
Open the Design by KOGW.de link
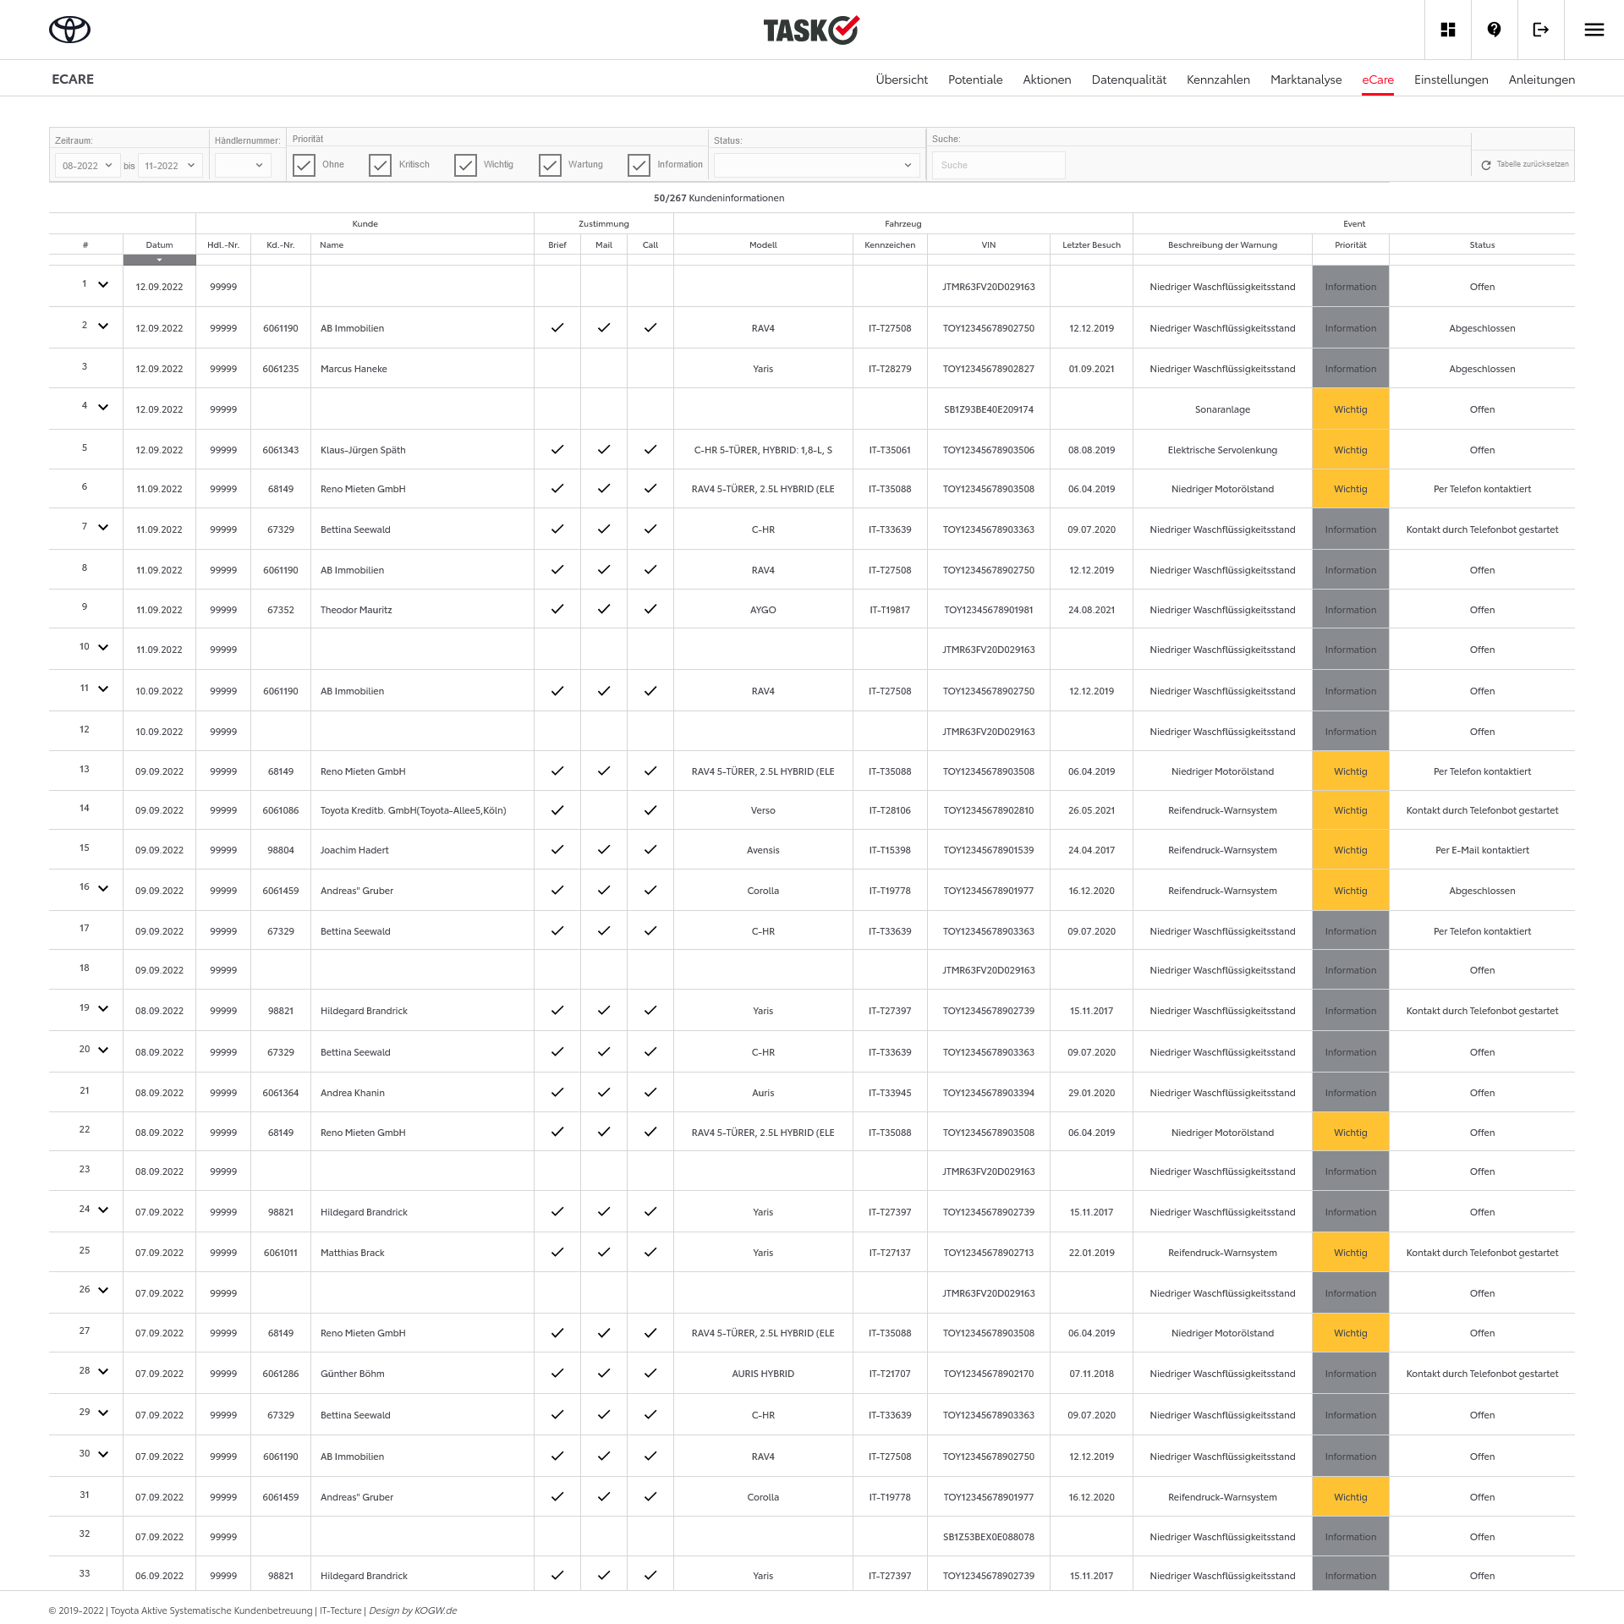tap(413, 1610)
